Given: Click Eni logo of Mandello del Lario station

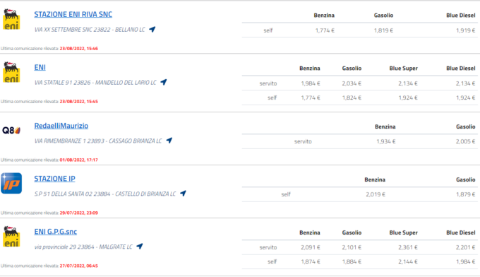Looking at the screenshot, I should (11, 72).
